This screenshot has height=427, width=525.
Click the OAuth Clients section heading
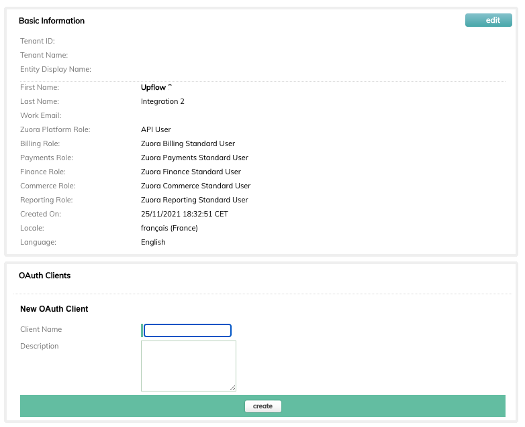(44, 276)
